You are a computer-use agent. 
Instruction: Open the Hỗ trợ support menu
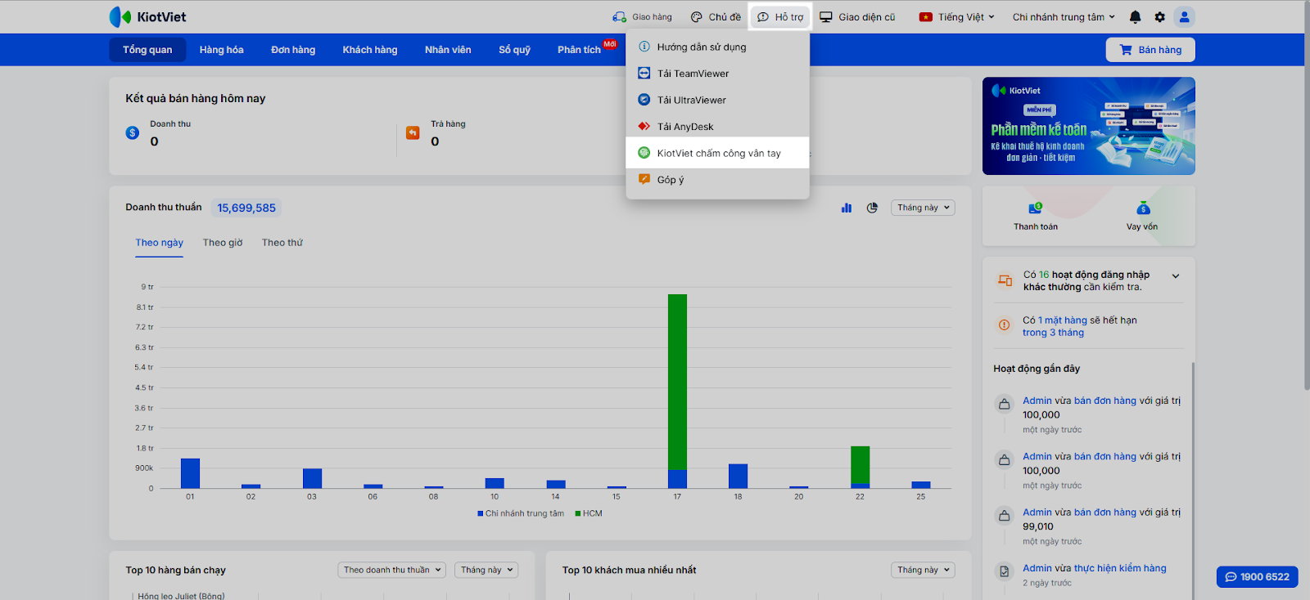[780, 16]
